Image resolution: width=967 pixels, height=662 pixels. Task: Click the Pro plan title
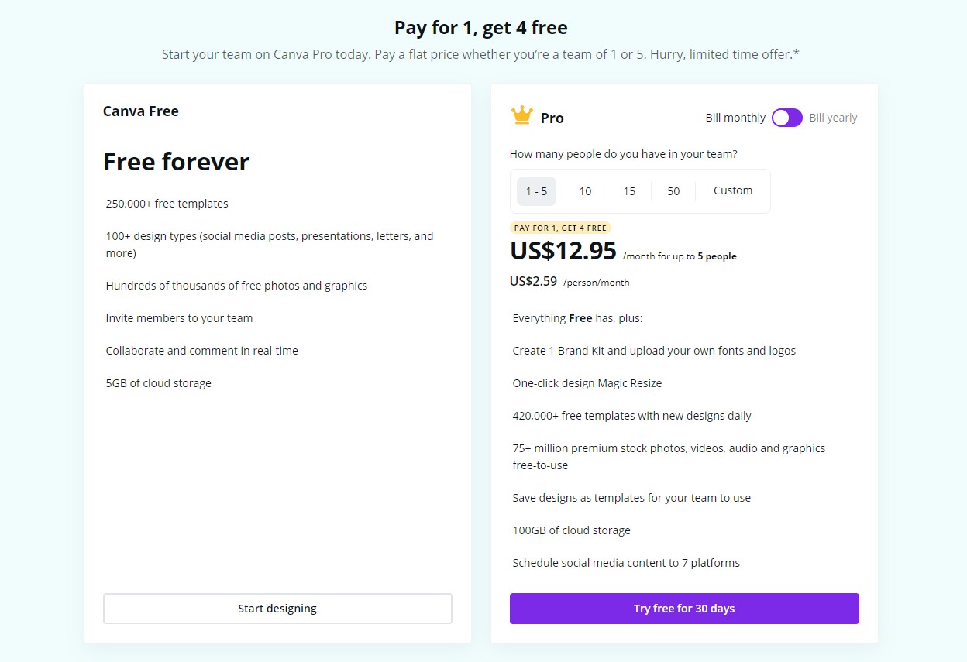(x=552, y=118)
